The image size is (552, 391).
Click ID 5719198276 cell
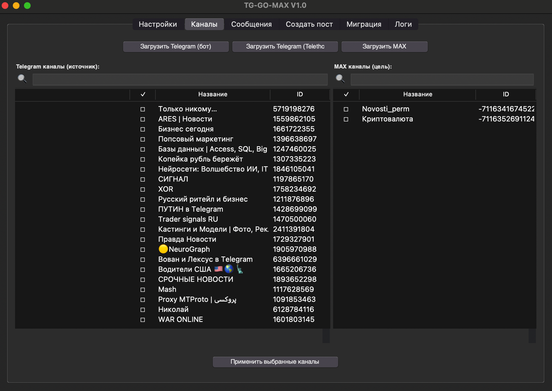coord(294,109)
